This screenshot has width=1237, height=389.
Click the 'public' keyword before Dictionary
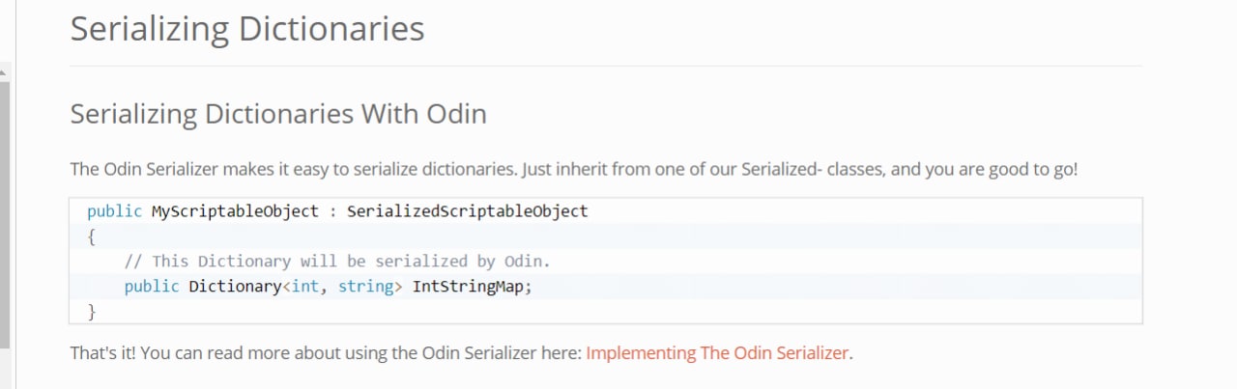click(152, 286)
